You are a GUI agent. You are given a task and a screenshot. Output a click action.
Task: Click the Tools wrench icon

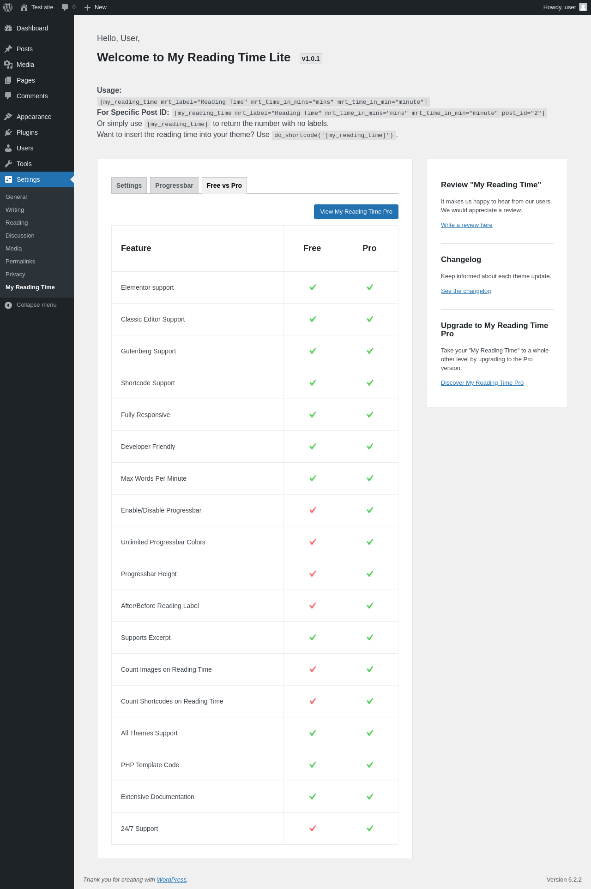click(x=8, y=164)
